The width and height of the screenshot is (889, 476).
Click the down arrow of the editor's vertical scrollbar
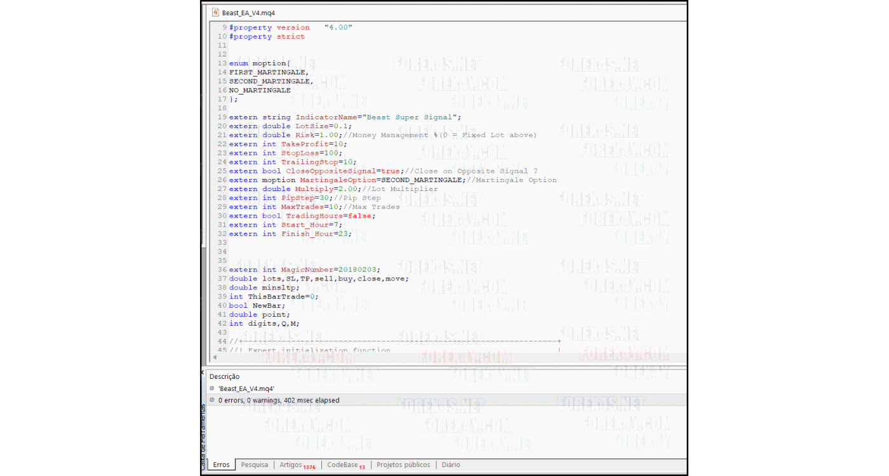click(x=682, y=347)
